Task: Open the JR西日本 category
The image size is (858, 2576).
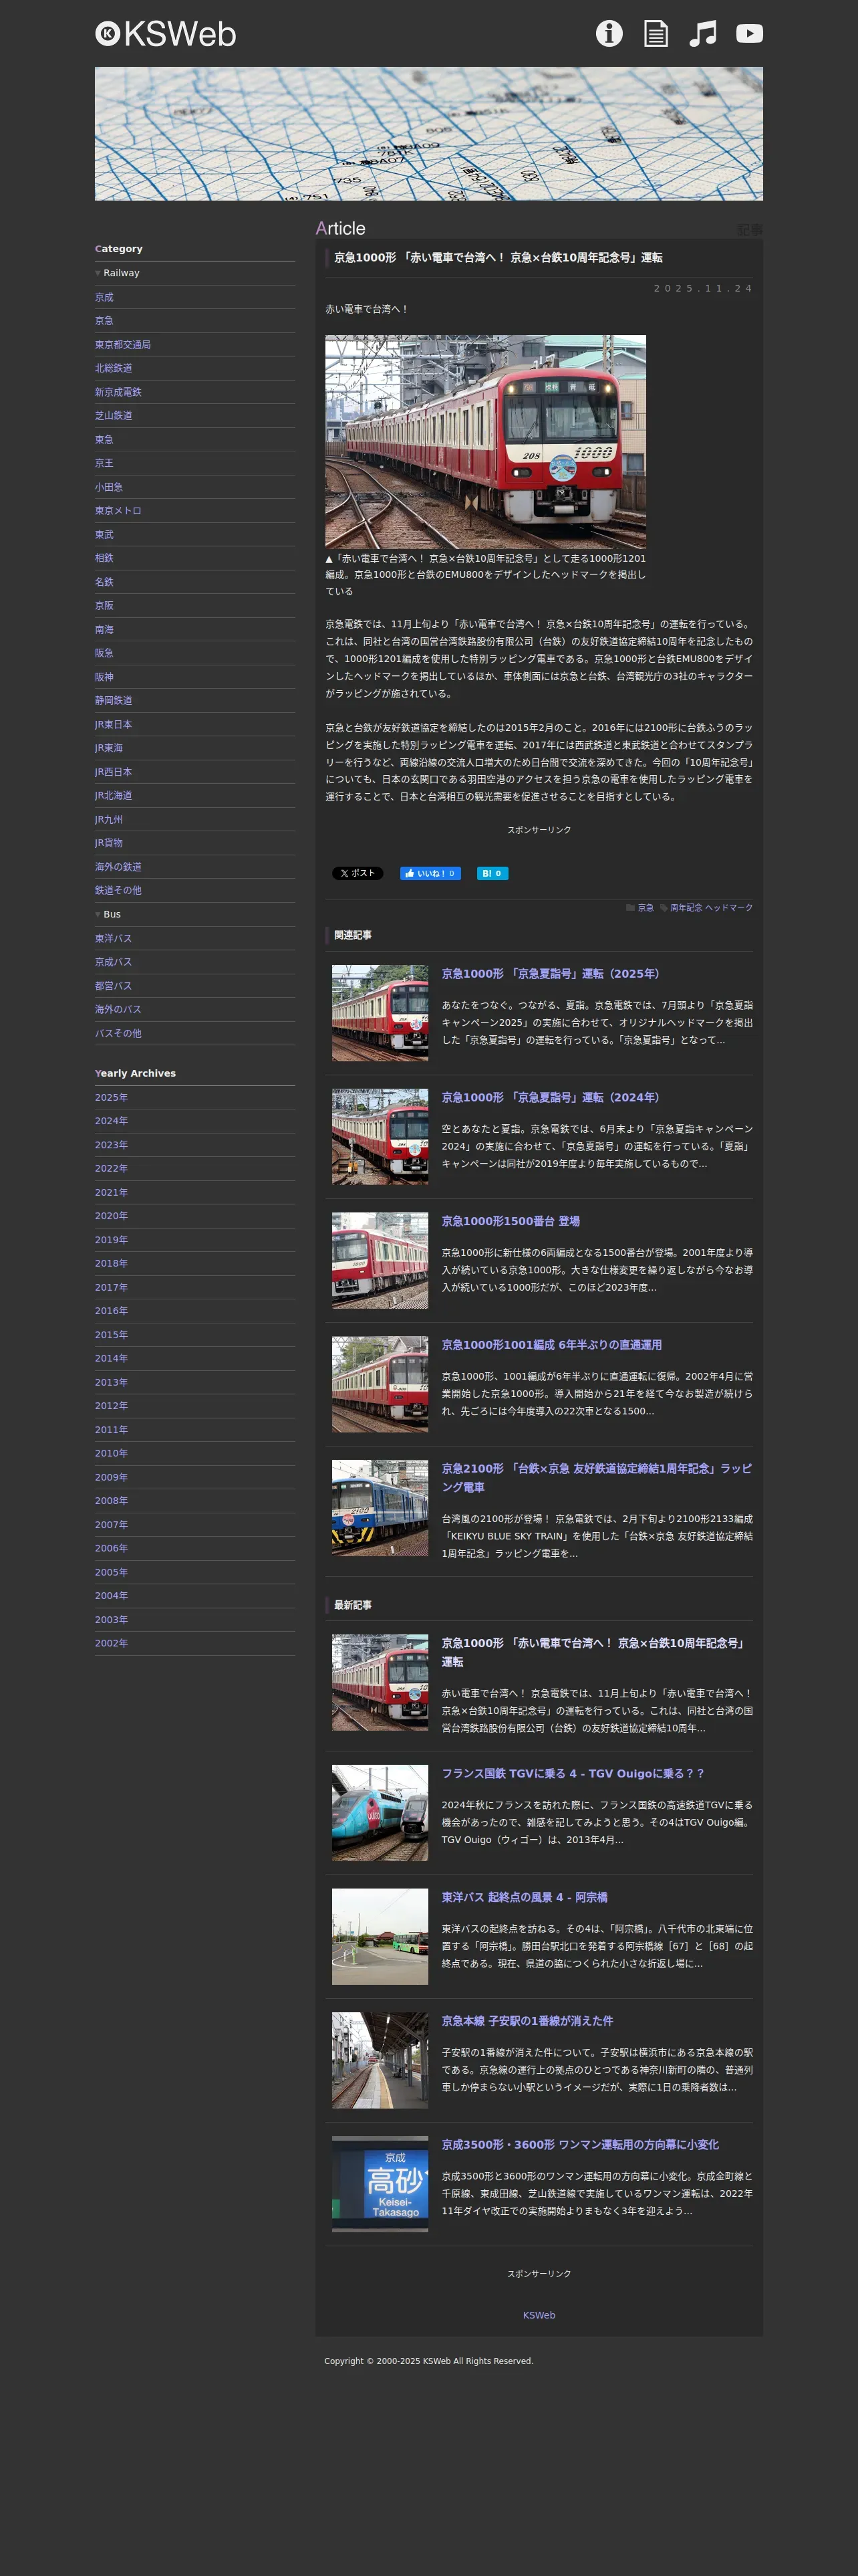Action: click(114, 772)
